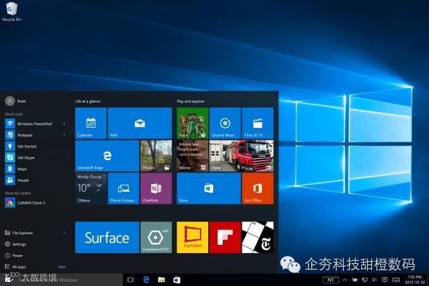The image size is (429, 286).
Task: Click the Play and explore group header
Action: pos(190,101)
